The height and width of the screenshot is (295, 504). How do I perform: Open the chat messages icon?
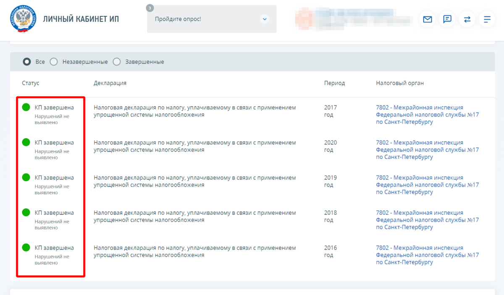point(447,19)
